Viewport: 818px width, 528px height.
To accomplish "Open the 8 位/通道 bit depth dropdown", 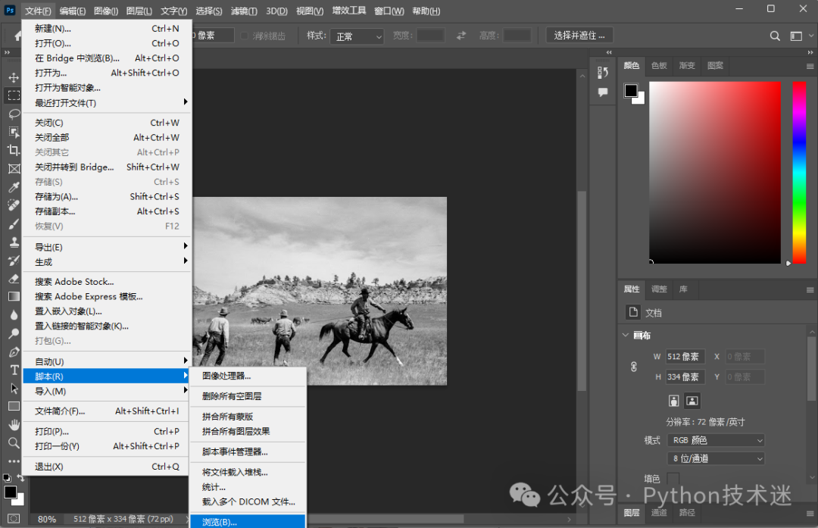I will 716,458.
